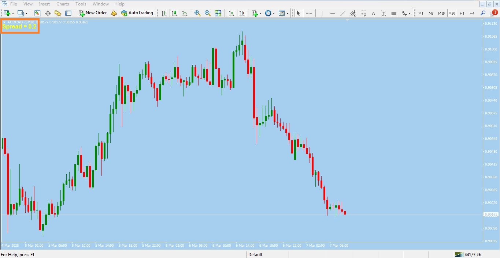
Task: Toggle chart shift
Action: (242, 13)
